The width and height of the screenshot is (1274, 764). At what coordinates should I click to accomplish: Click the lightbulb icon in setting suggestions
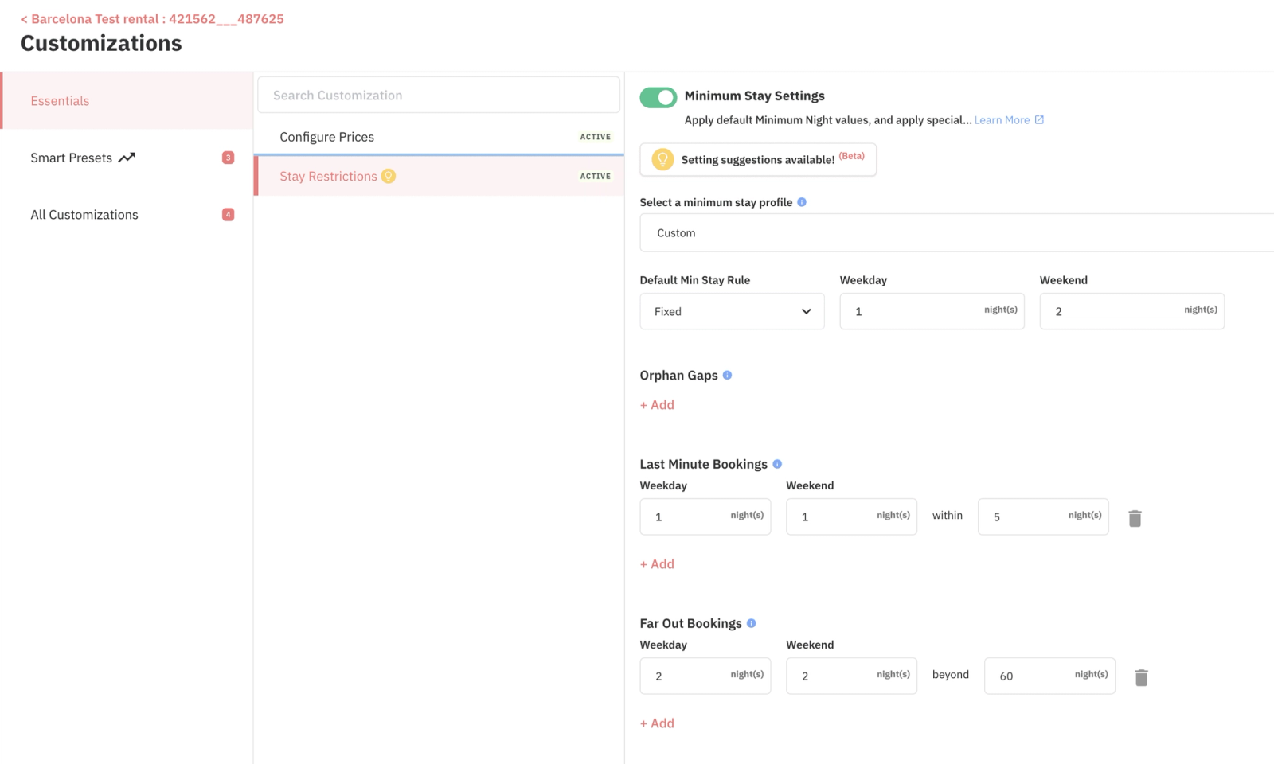pos(662,159)
